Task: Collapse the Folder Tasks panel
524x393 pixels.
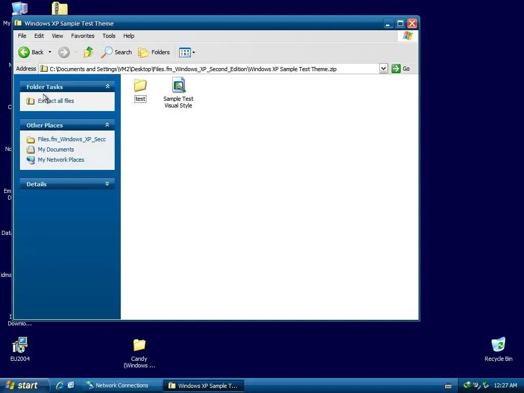Action: coord(107,86)
